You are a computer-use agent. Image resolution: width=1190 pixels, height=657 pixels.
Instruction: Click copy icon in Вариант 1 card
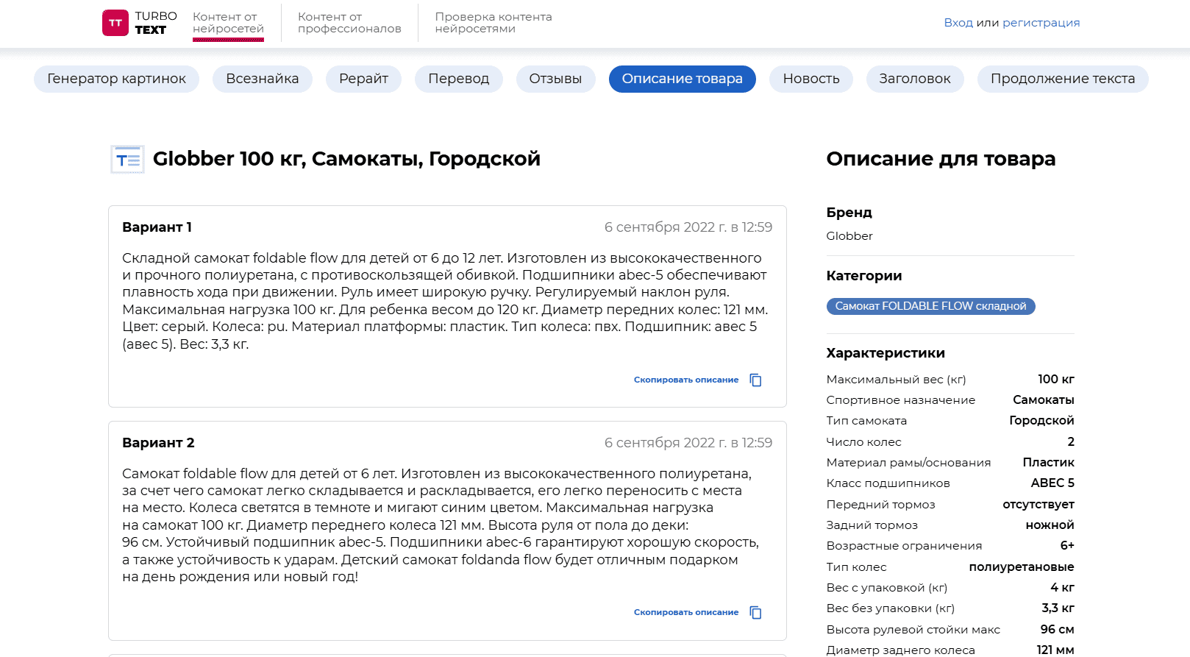click(755, 380)
